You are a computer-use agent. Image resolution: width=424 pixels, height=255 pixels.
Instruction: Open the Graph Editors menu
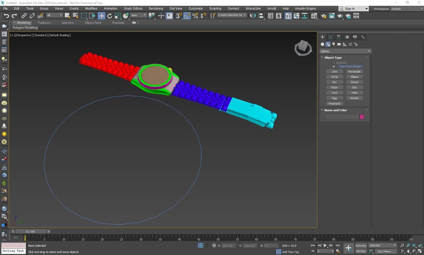[133, 8]
